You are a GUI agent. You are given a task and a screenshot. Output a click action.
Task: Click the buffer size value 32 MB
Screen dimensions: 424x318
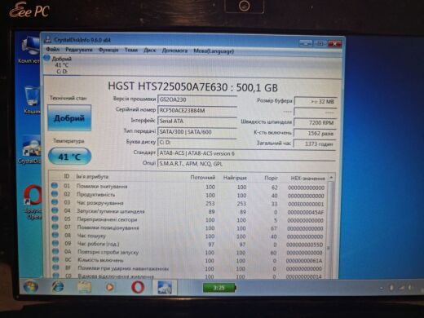tap(316, 101)
